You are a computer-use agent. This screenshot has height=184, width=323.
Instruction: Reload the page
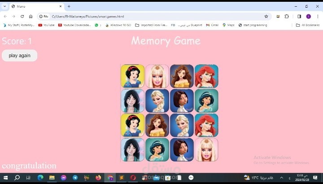point(22,17)
